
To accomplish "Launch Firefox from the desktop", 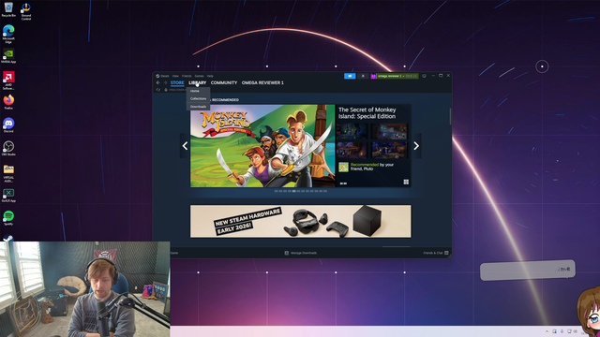I will [8, 102].
